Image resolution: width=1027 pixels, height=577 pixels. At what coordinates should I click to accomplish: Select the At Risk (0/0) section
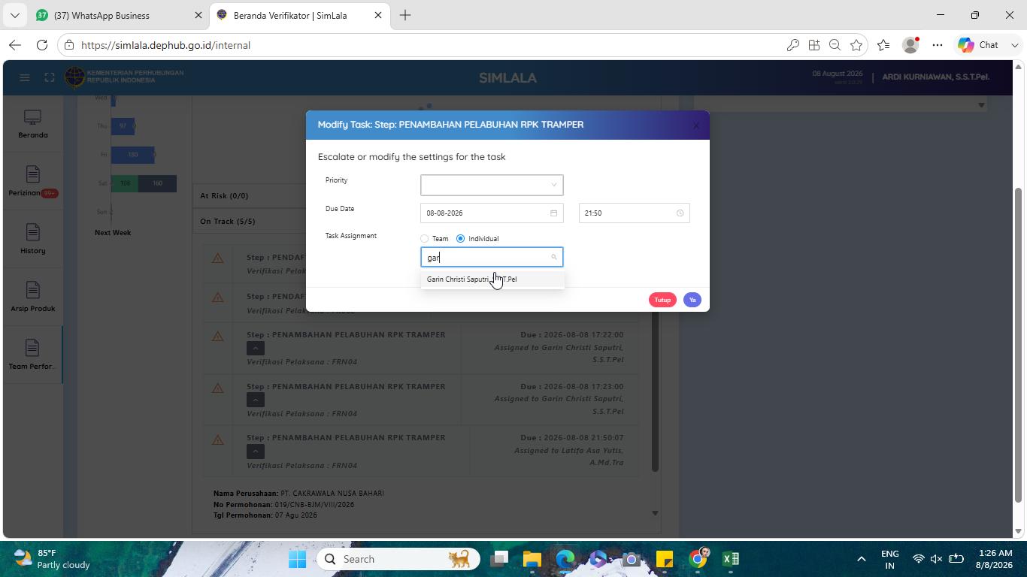224,196
